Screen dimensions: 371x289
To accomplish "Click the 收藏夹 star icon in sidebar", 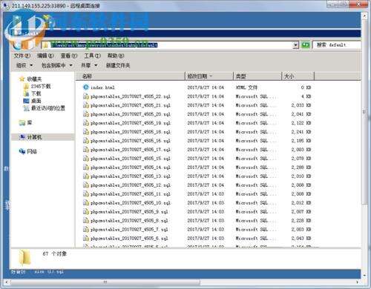I will 22,79.
